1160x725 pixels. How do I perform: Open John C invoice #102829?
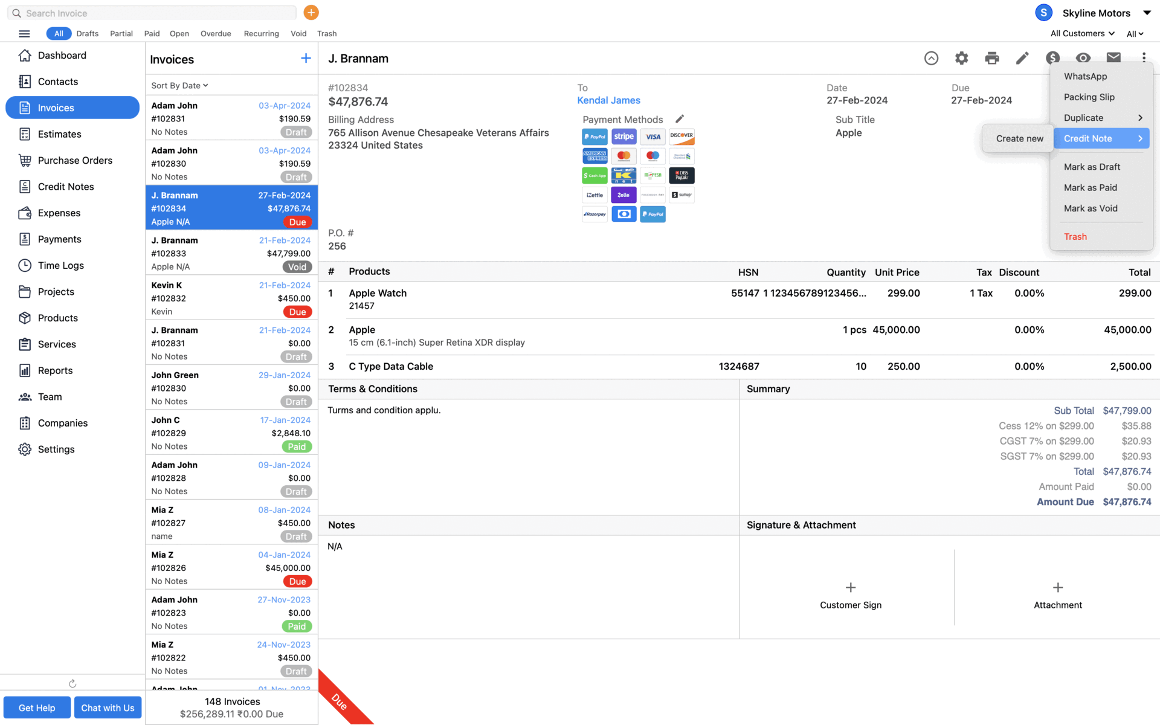pos(231,433)
